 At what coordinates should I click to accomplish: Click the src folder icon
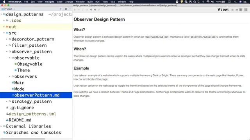(7, 33)
